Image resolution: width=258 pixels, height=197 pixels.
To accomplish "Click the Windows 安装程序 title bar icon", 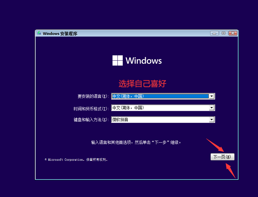I will click(x=39, y=33).
